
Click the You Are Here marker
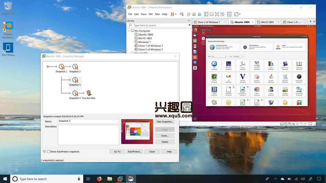(x=89, y=93)
